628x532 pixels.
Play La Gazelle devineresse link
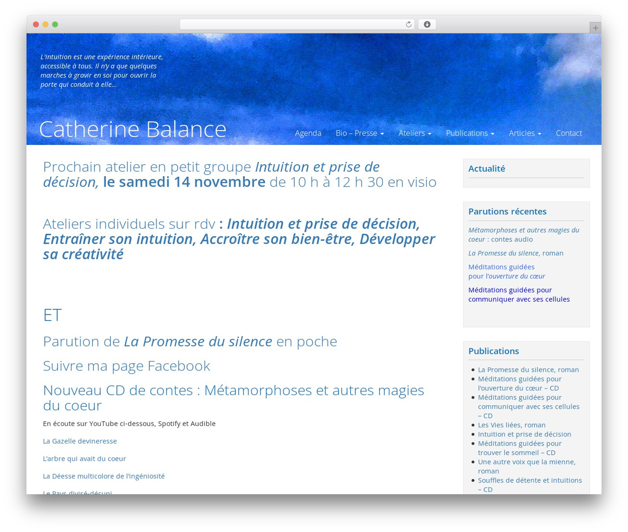[80, 441]
